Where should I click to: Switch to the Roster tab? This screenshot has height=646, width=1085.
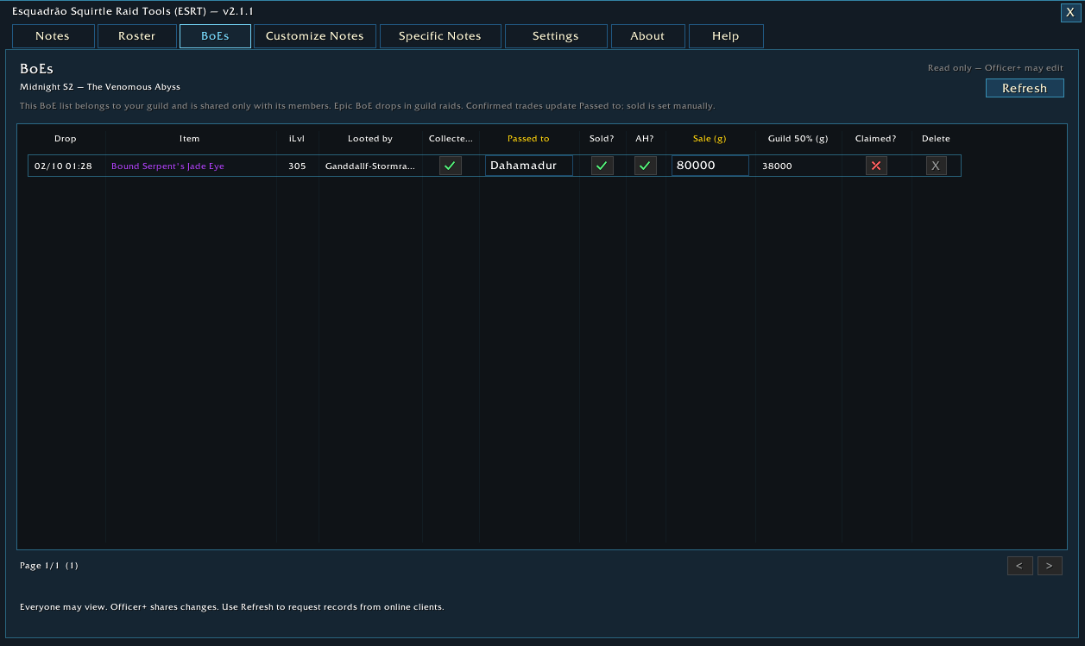(136, 36)
